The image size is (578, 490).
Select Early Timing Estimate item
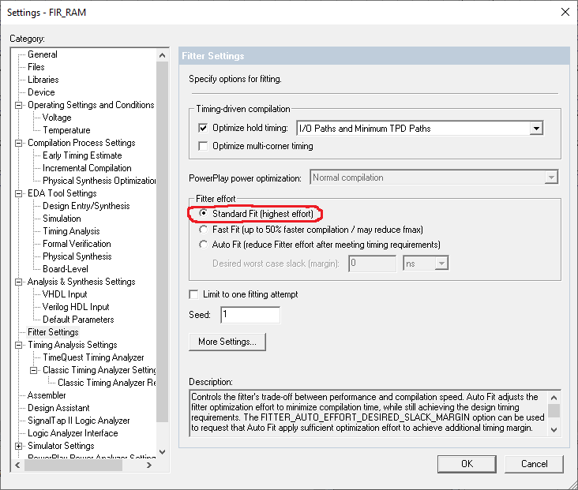[82, 155]
